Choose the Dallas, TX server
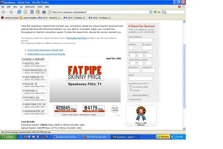 [x=34, y=85]
